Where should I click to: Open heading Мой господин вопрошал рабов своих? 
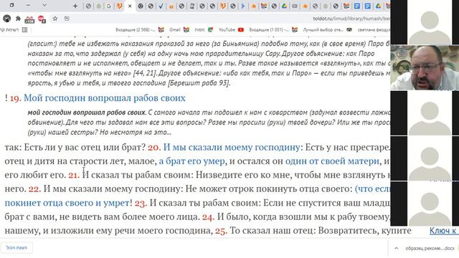point(105,97)
